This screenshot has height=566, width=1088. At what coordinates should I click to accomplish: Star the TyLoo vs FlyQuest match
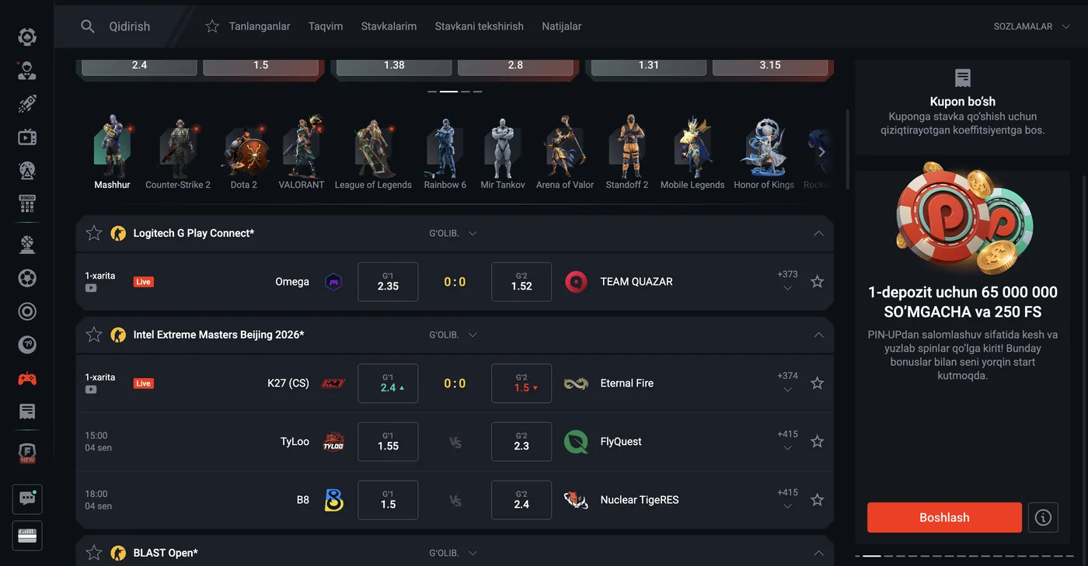point(817,442)
